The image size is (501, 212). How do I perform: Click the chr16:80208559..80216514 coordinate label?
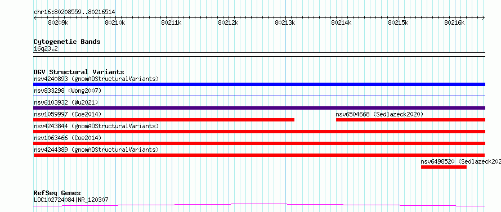point(74,12)
